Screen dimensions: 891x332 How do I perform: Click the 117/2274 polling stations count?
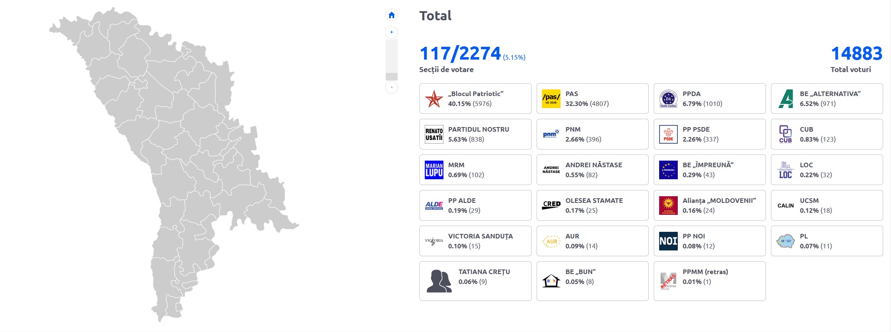click(460, 53)
